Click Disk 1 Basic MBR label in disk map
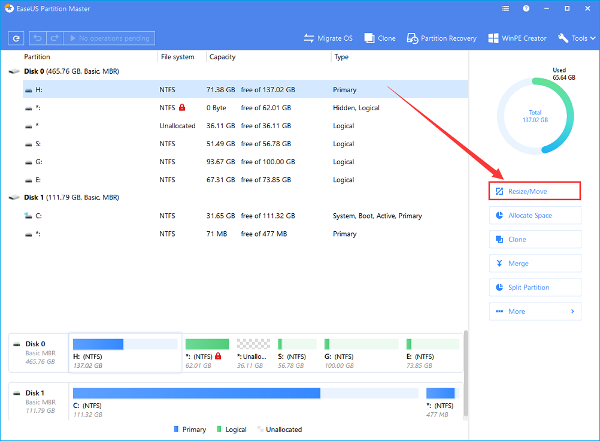This screenshot has height=441, width=600. pos(38,401)
